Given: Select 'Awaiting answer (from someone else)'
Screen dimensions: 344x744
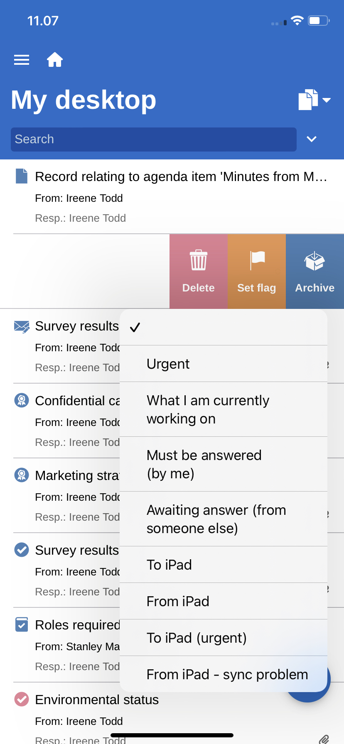Looking at the screenshot, I should 224,519.
